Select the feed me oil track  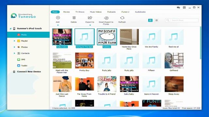click(174, 37)
